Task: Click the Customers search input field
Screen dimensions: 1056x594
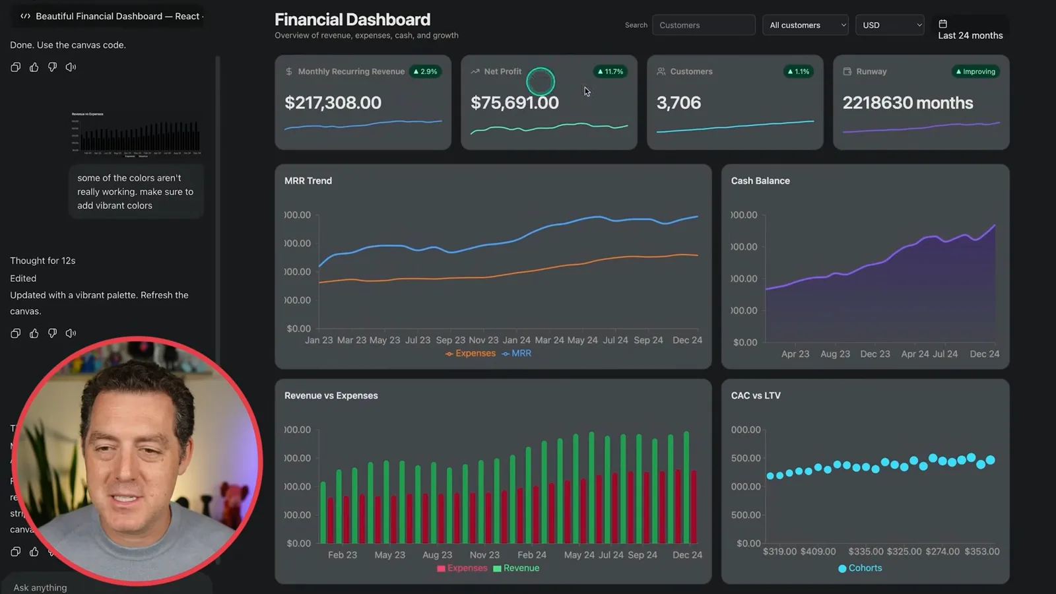Action: click(704, 25)
